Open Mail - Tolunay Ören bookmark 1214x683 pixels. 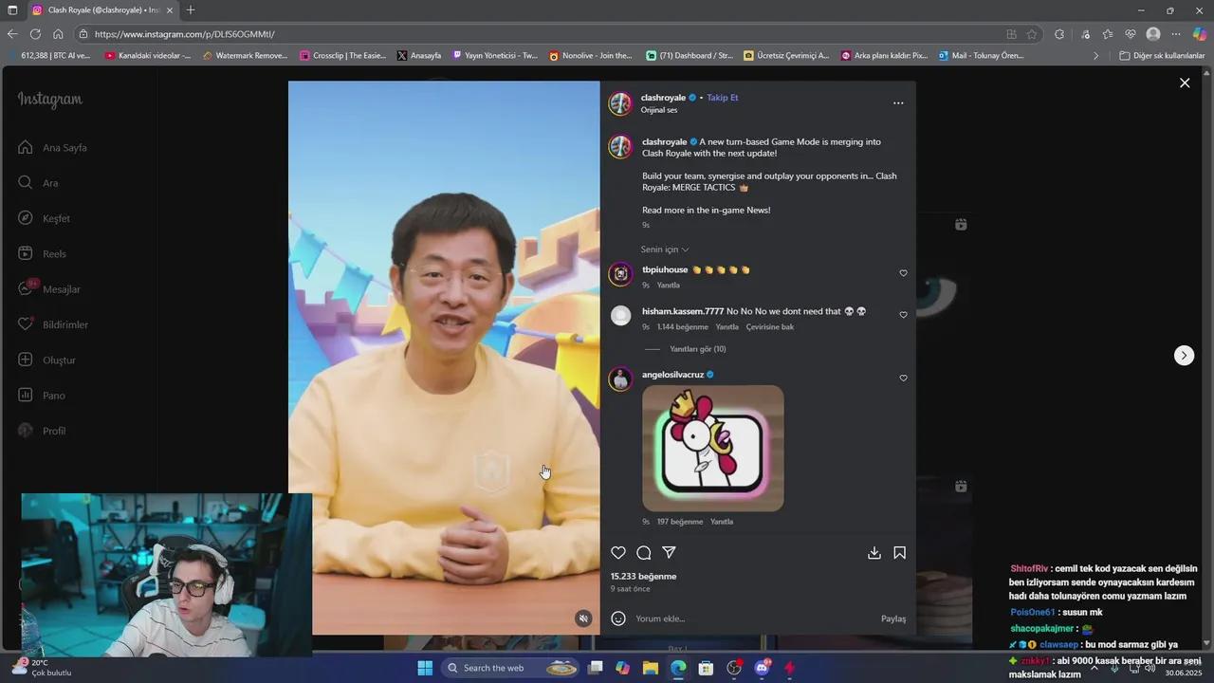click(982, 56)
